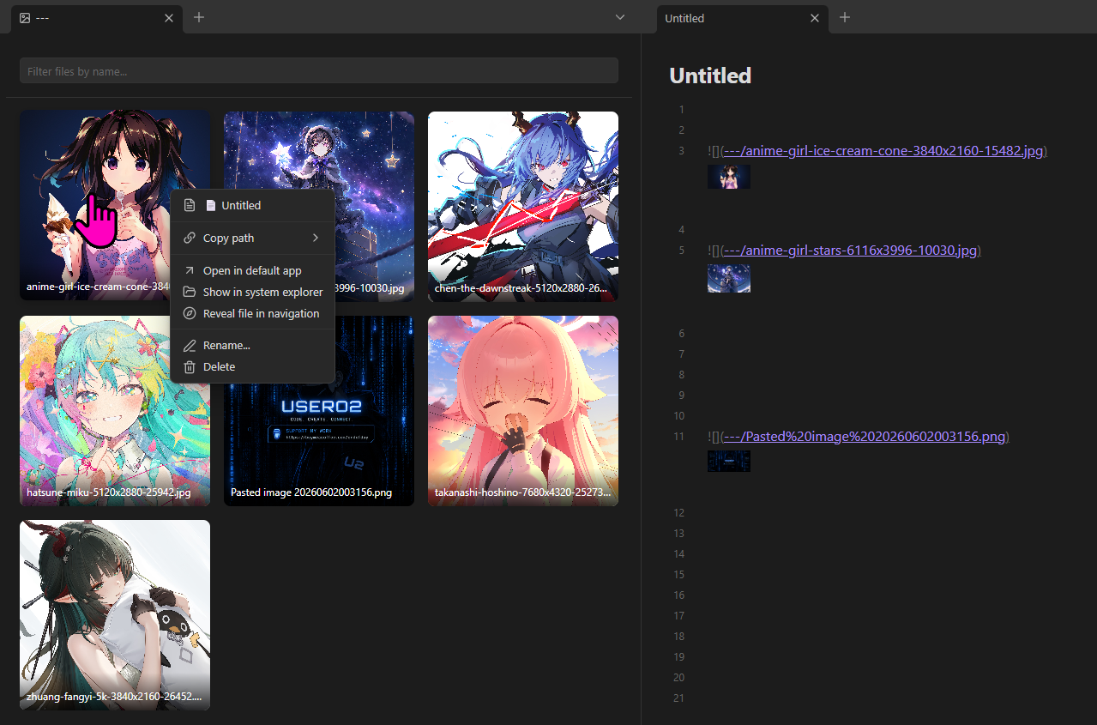
Task: Expand the Copy path submenu arrow
Action: [316, 239]
